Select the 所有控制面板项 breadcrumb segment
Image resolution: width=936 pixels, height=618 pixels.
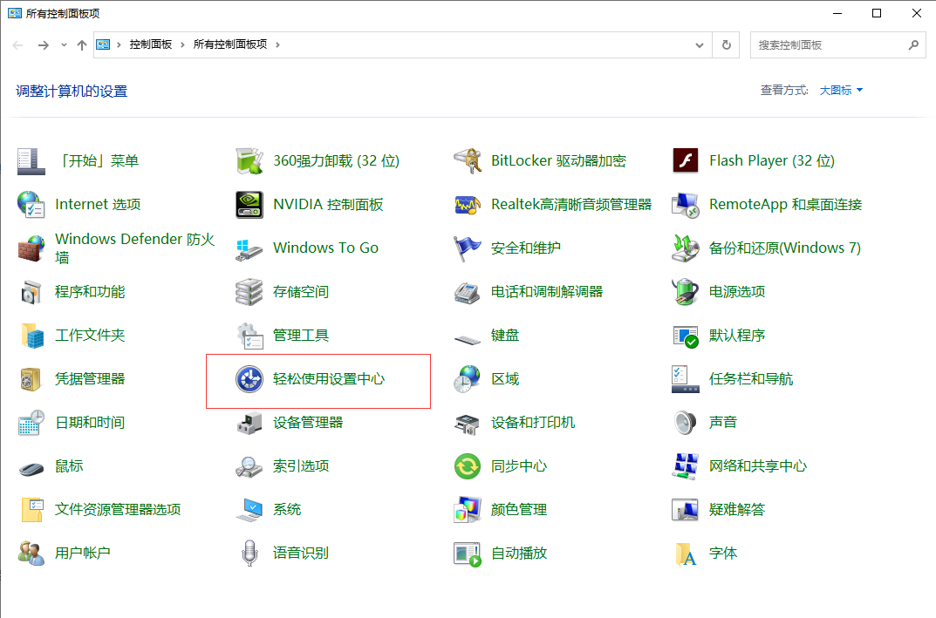tap(230, 44)
